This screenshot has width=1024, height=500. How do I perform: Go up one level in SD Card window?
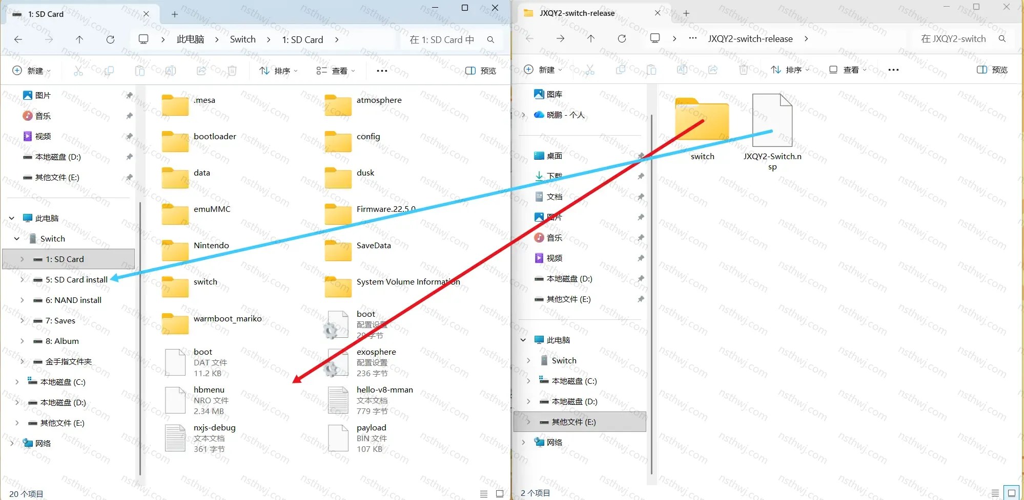(79, 39)
